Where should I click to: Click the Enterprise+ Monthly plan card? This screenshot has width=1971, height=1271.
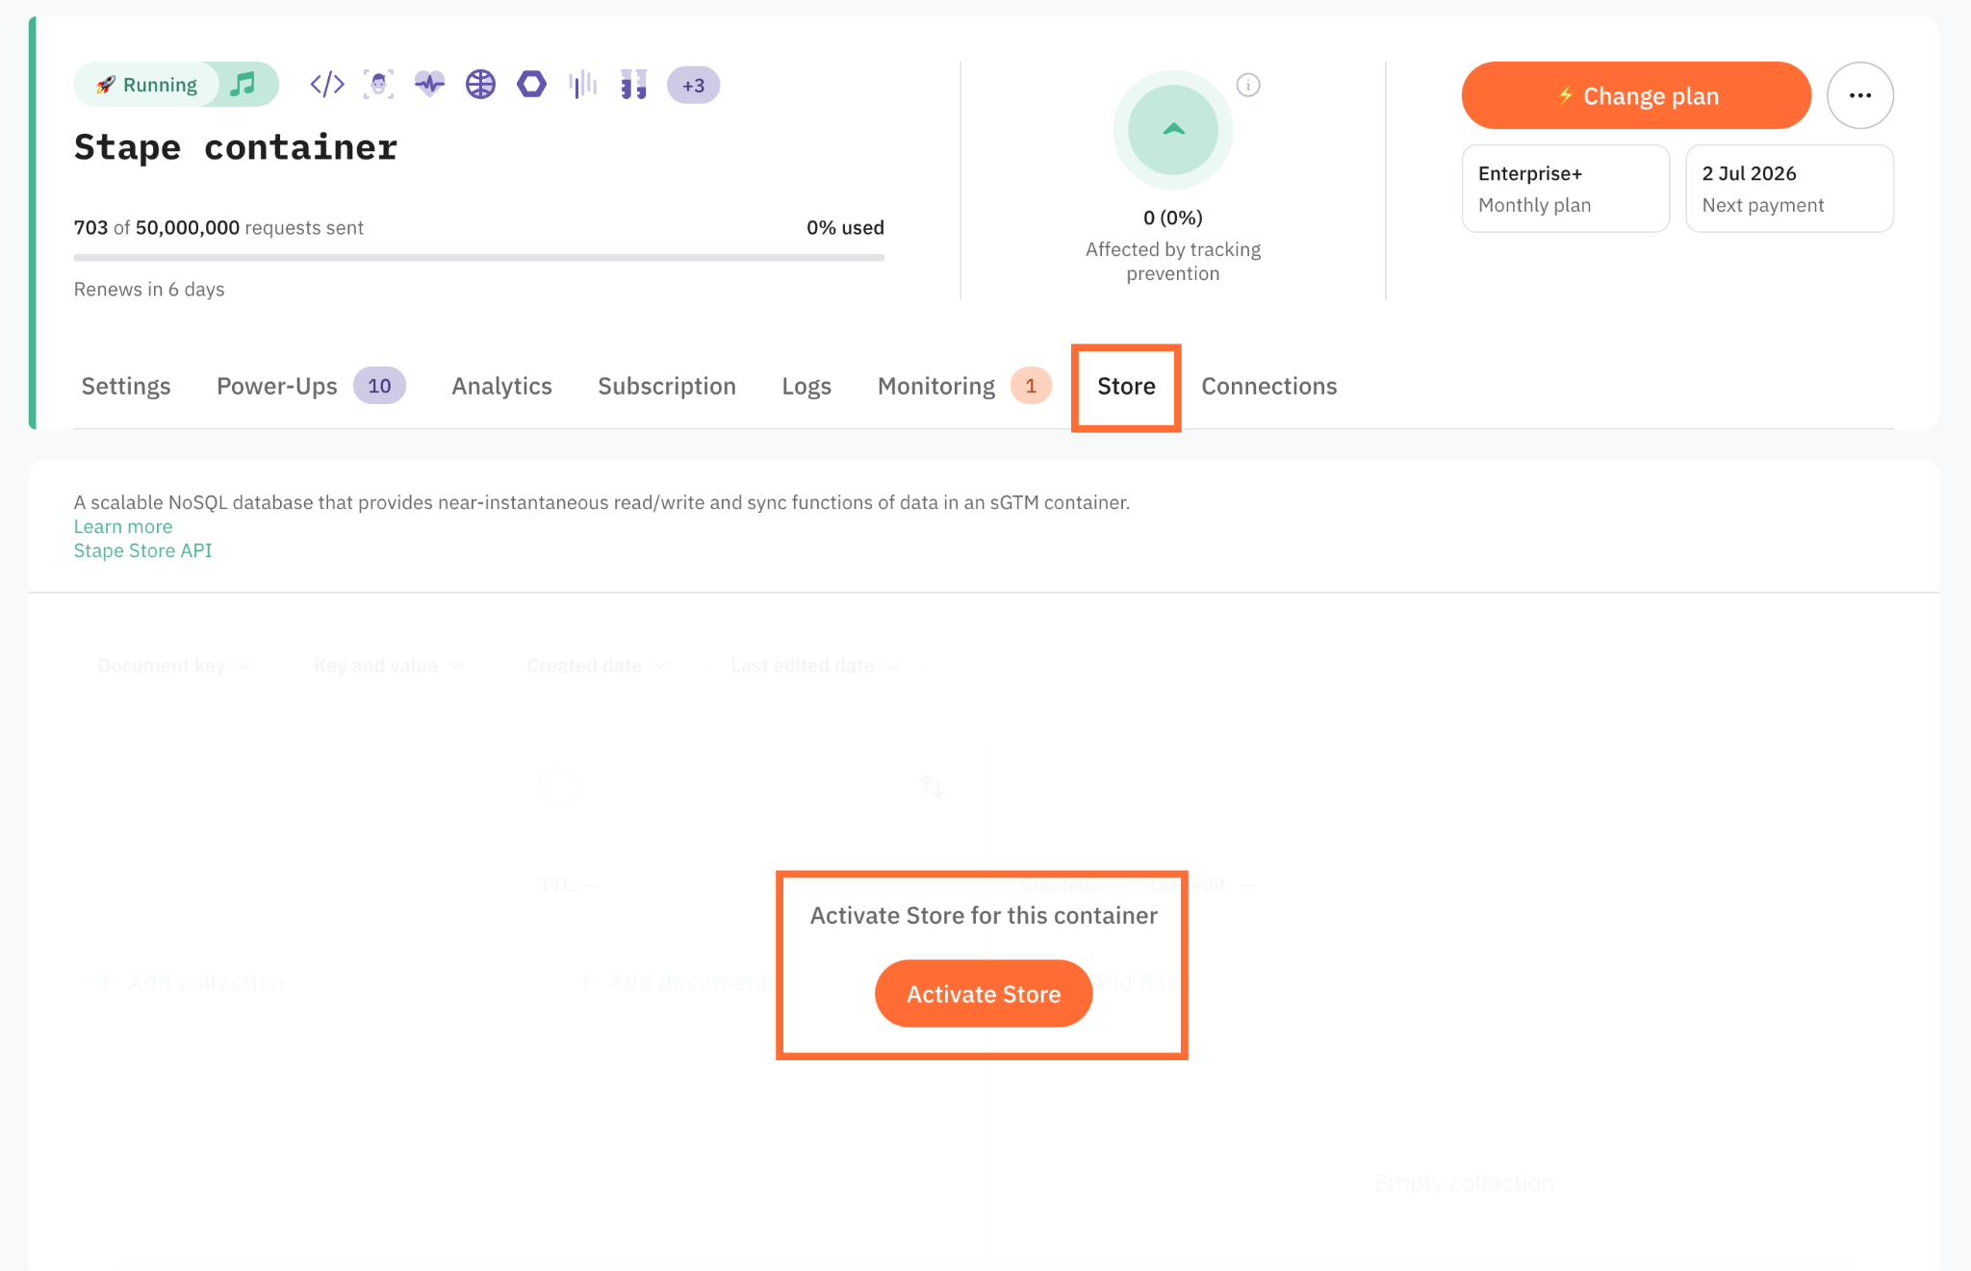[x=1566, y=189]
